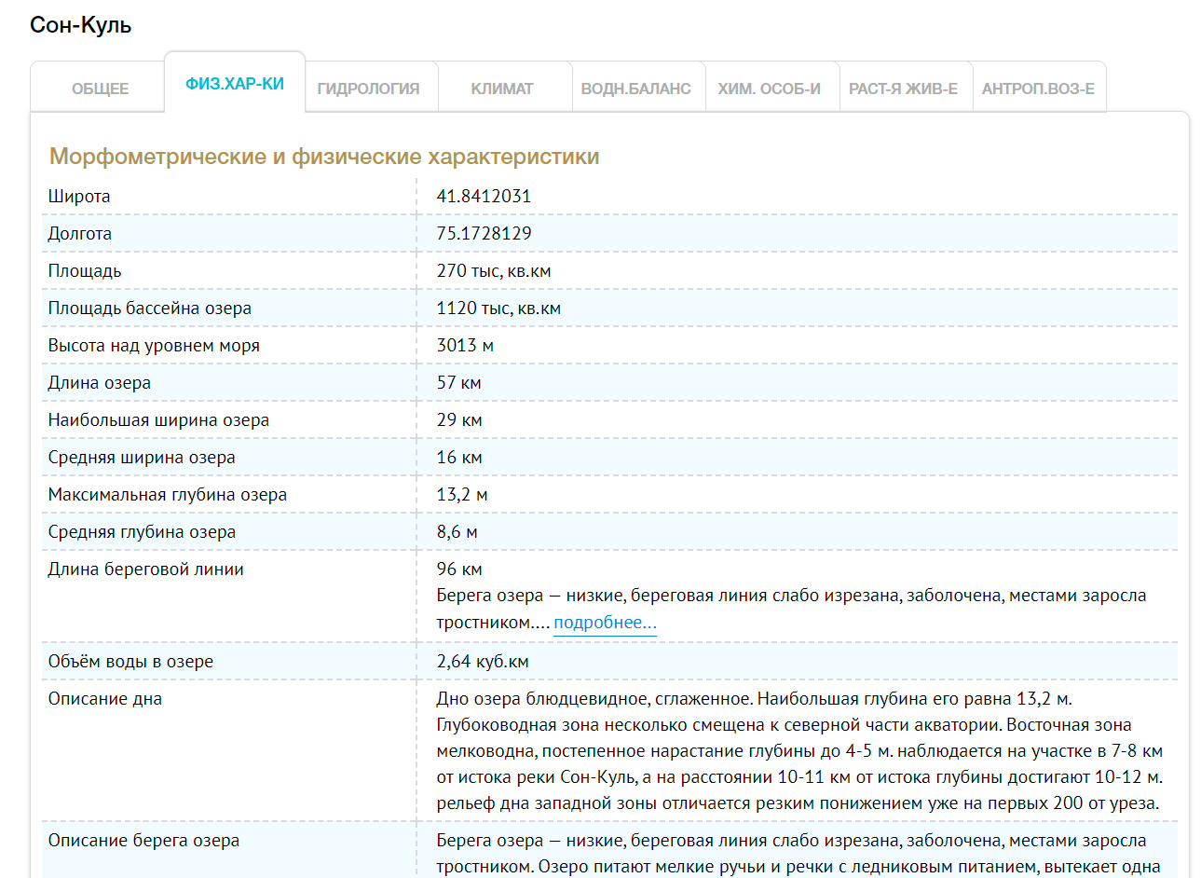Click the Морфометрические и физические характеристики heading

(324, 157)
